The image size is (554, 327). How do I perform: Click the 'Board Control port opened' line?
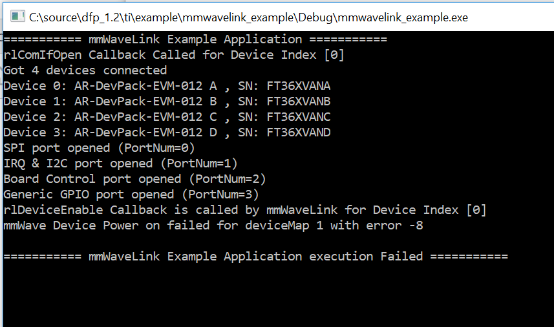[135, 179]
